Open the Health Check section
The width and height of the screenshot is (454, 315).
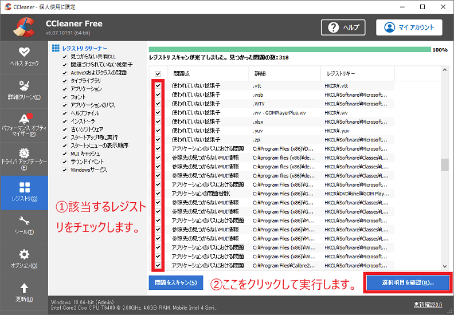24,58
